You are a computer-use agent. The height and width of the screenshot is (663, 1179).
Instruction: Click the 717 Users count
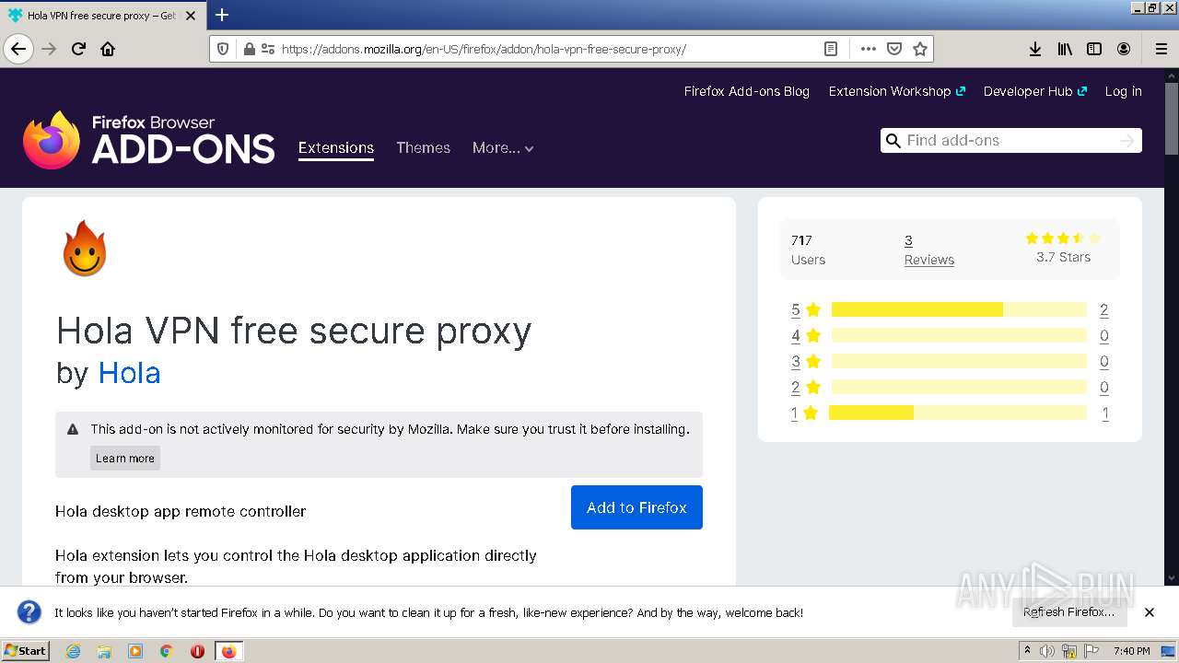coord(808,250)
